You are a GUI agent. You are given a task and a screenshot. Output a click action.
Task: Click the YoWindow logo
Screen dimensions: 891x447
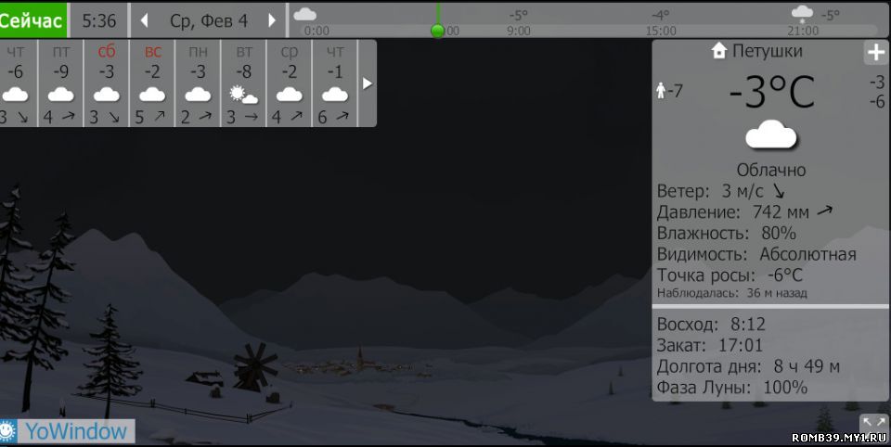[67, 430]
